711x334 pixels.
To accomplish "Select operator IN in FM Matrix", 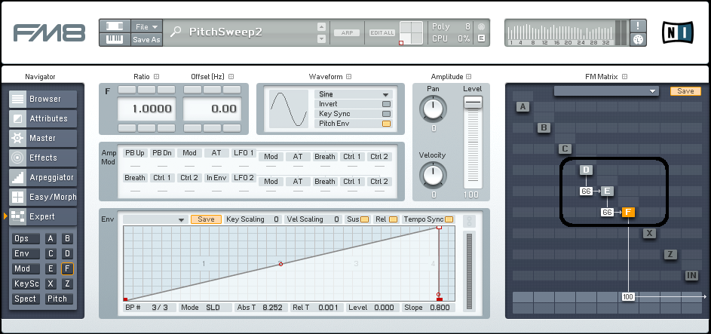I will point(691,275).
